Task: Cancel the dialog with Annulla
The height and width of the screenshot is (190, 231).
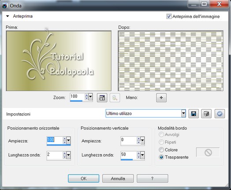Action: tap(118, 179)
